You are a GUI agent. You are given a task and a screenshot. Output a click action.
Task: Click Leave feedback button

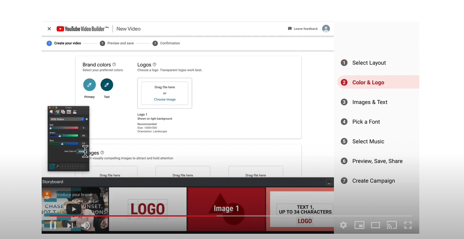pos(303,29)
